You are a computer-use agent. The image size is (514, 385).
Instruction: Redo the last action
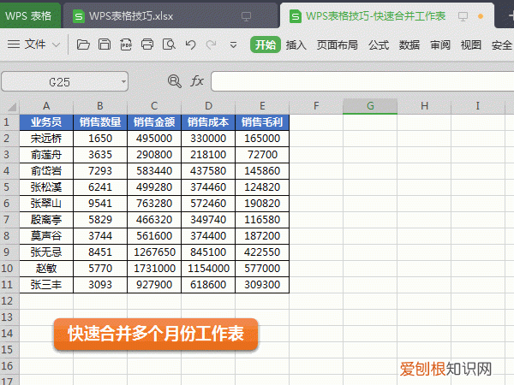pyautogui.click(x=211, y=44)
